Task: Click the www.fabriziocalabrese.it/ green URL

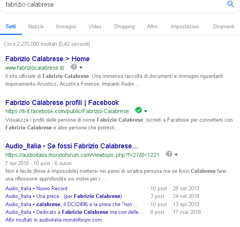Action: [35, 68]
